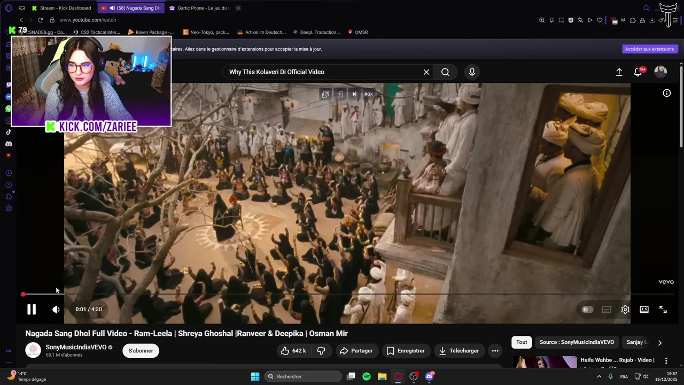This screenshot has height=385, width=684.
Task: Open the YouTube upload video icon
Action: 619,72
